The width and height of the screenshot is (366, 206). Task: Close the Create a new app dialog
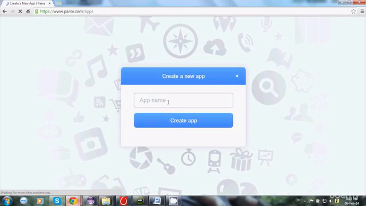coord(237,76)
